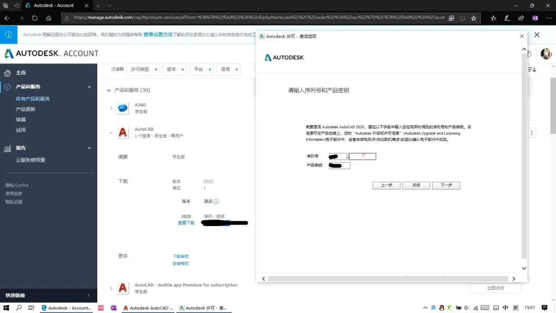Collapse the 产品和服务 (30) section

click(109, 91)
